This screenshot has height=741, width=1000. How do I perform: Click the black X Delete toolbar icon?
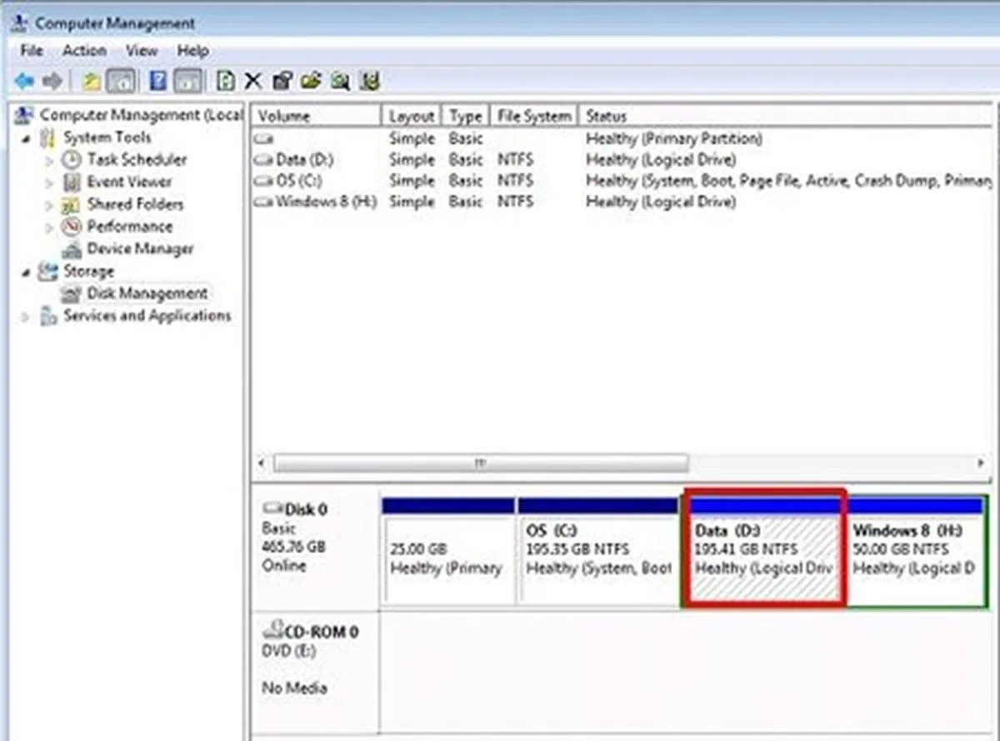point(253,81)
